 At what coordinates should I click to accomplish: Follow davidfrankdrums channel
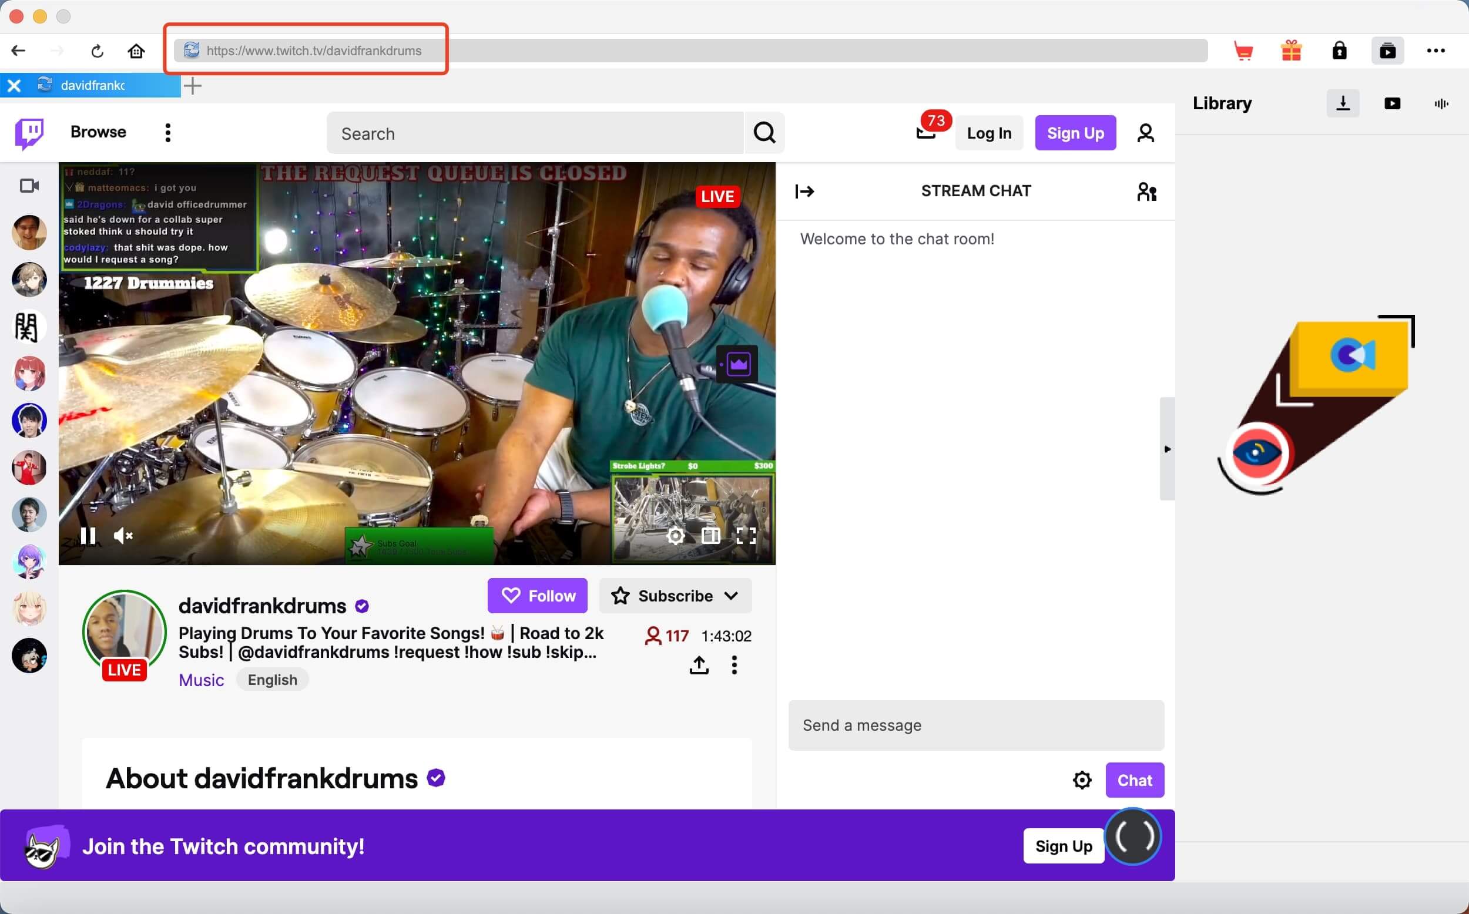537,596
